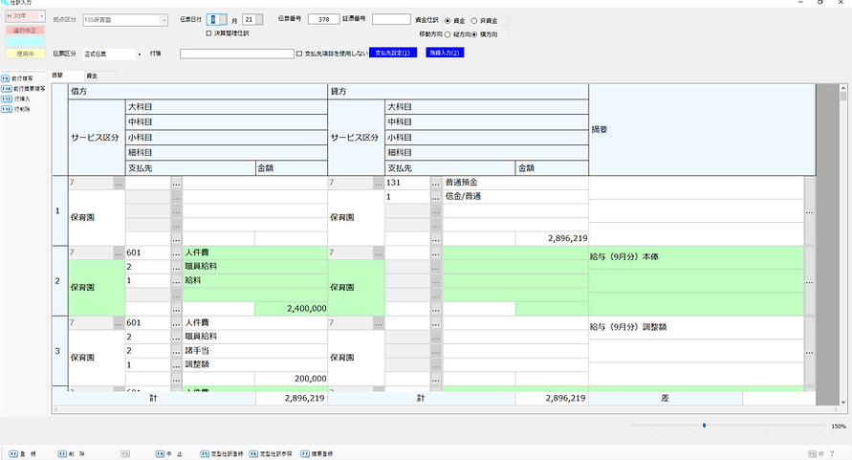The image size is (852, 460).
Task: Expand the 拠点区分 F1S保育園 dropdown
Action: (x=164, y=20)
